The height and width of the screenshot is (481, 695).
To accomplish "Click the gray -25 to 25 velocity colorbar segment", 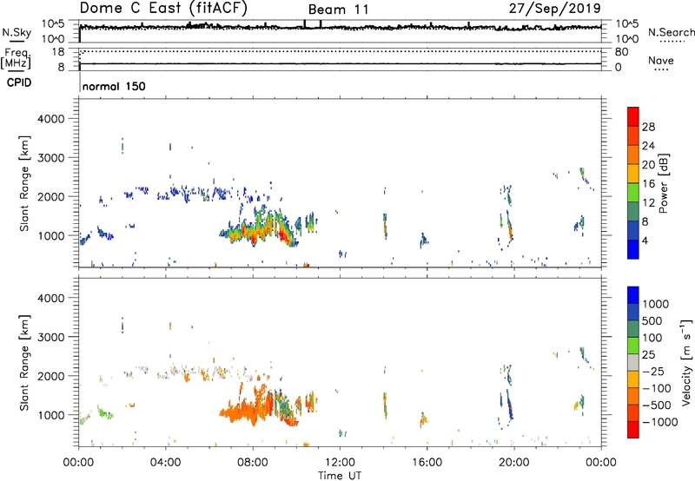I will tap(633, 362).
